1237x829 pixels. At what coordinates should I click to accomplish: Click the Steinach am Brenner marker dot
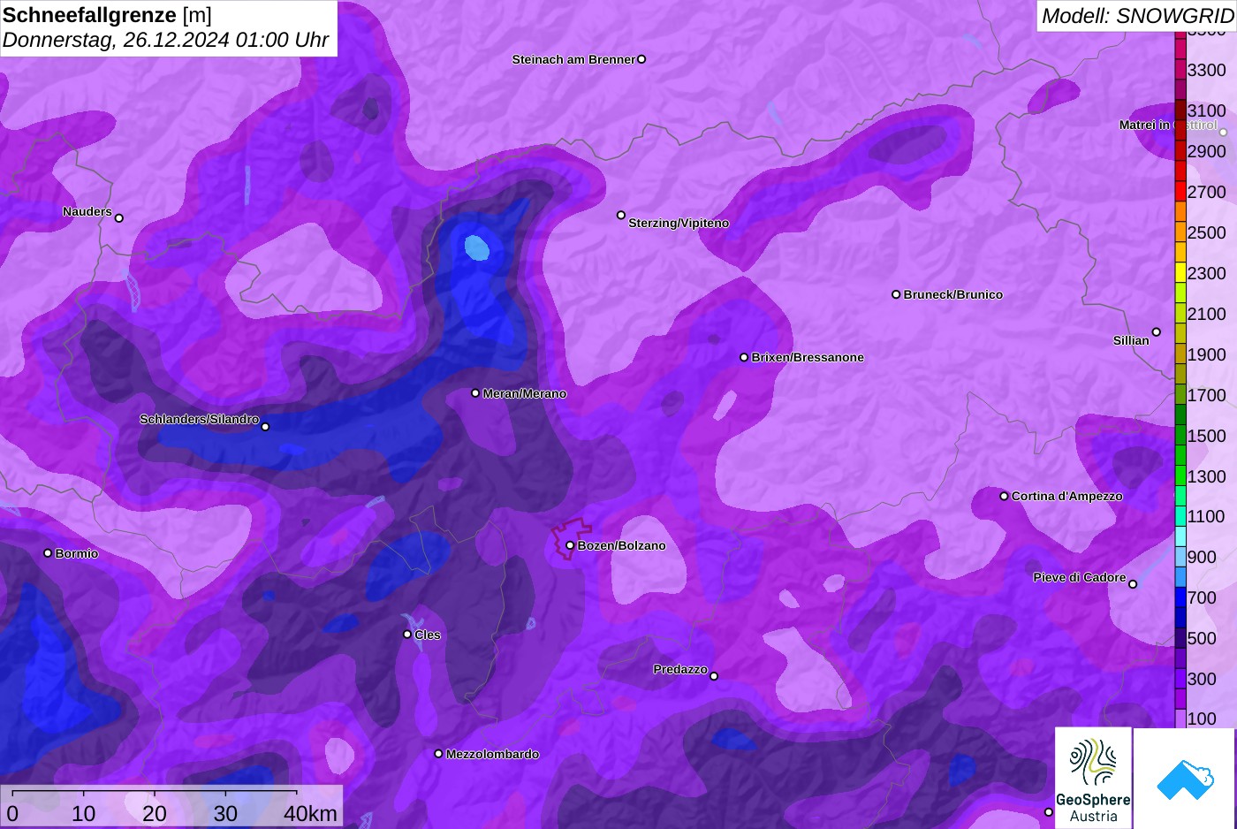(641, 59)
